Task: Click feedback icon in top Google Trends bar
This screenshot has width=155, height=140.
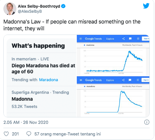Action: 130,39
